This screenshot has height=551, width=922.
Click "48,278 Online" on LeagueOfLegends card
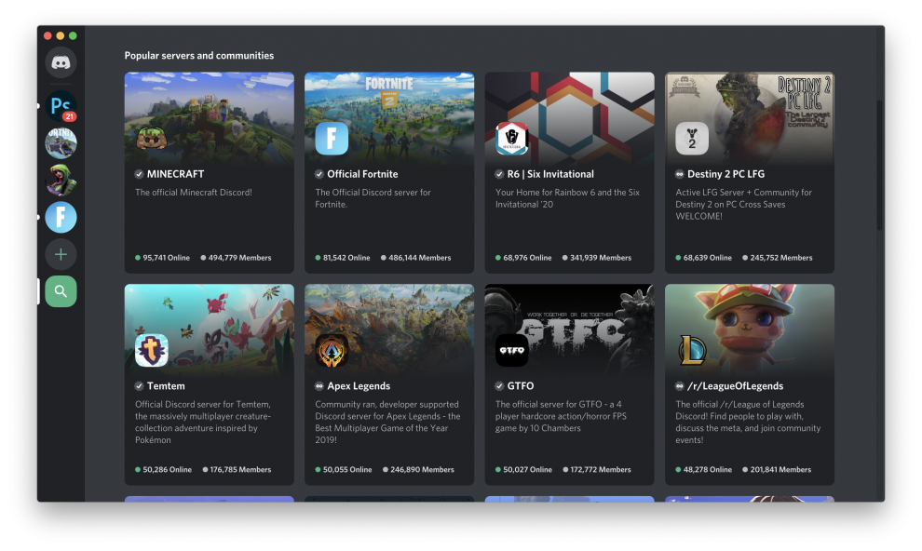pos(704,469)
